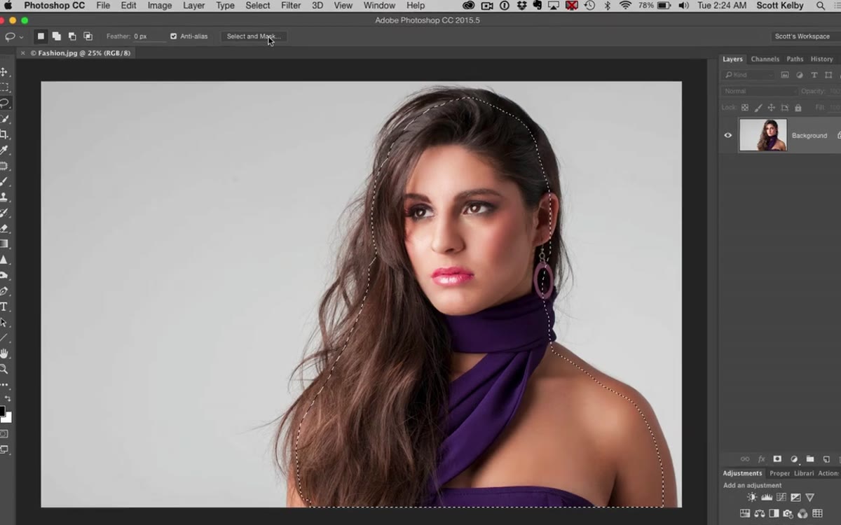This screenshot has width=841, height=525.
Task: Click the Background layer thumbnail
Action: pos(763,135)
